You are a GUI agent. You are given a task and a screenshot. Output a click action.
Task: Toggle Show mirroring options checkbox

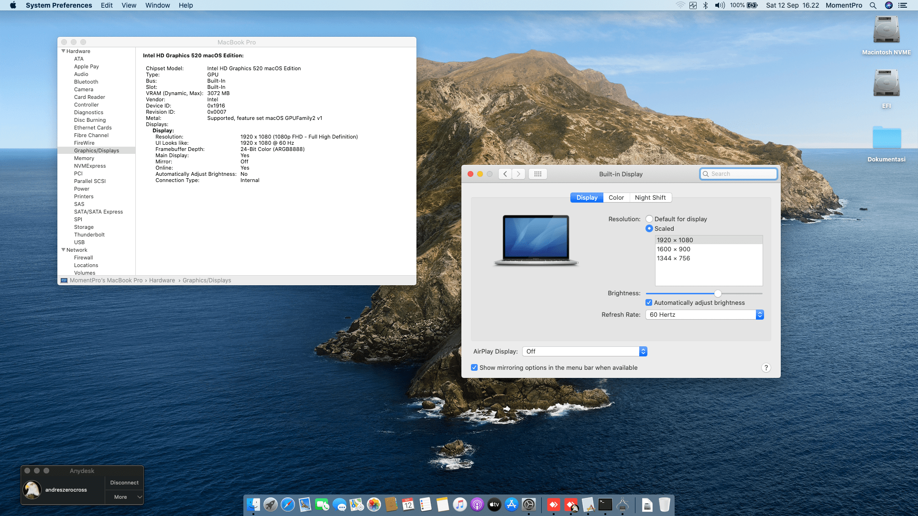click(x=474, y=367)
